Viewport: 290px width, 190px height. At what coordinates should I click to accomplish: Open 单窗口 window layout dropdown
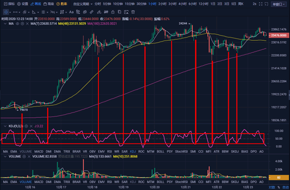278,4
